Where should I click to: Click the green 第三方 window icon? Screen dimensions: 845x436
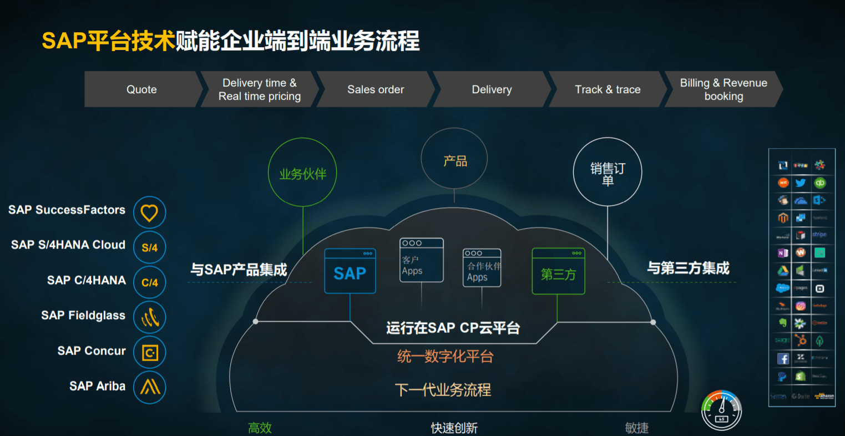[558, 271]
